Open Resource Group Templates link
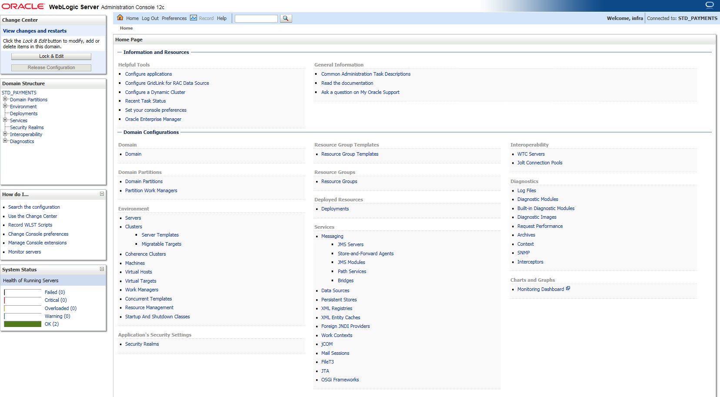Image resolution: width=720 pixels, height=397 pixels. click(x=350, y=154)
